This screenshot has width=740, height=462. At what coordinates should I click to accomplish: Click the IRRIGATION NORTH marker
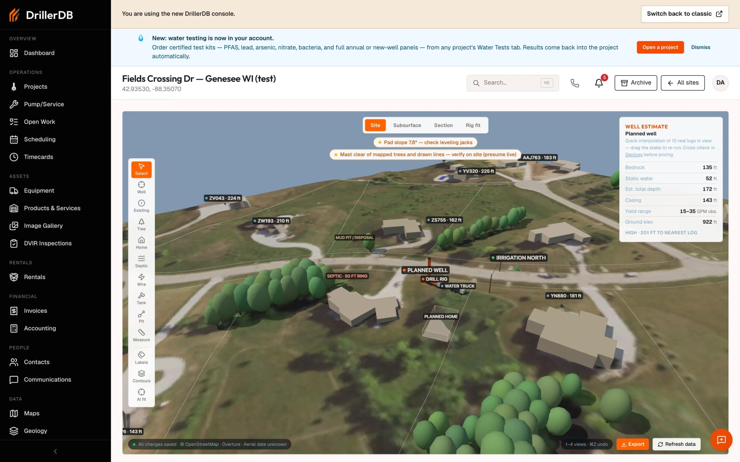518,258
